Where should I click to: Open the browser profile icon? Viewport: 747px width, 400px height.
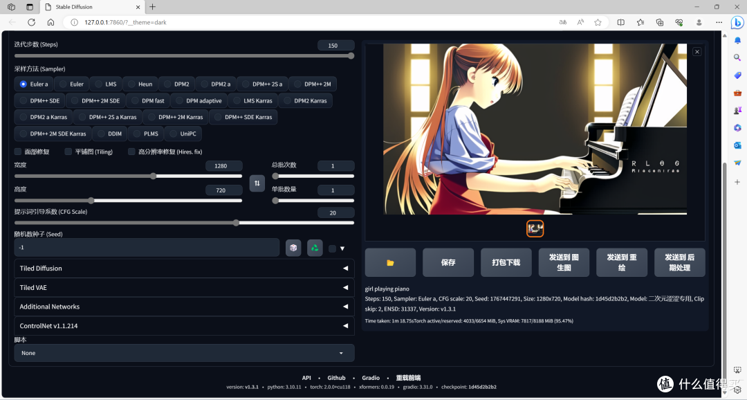699,22
